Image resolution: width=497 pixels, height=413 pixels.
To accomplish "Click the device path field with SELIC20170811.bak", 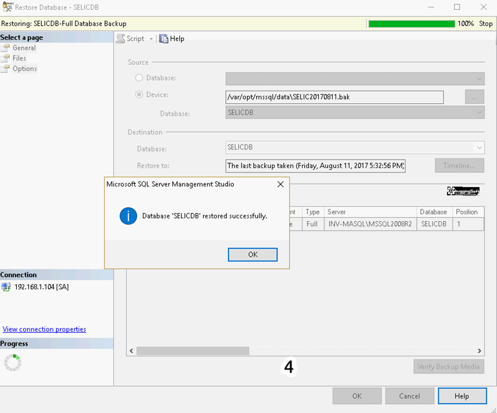I will tap(334, 97).
